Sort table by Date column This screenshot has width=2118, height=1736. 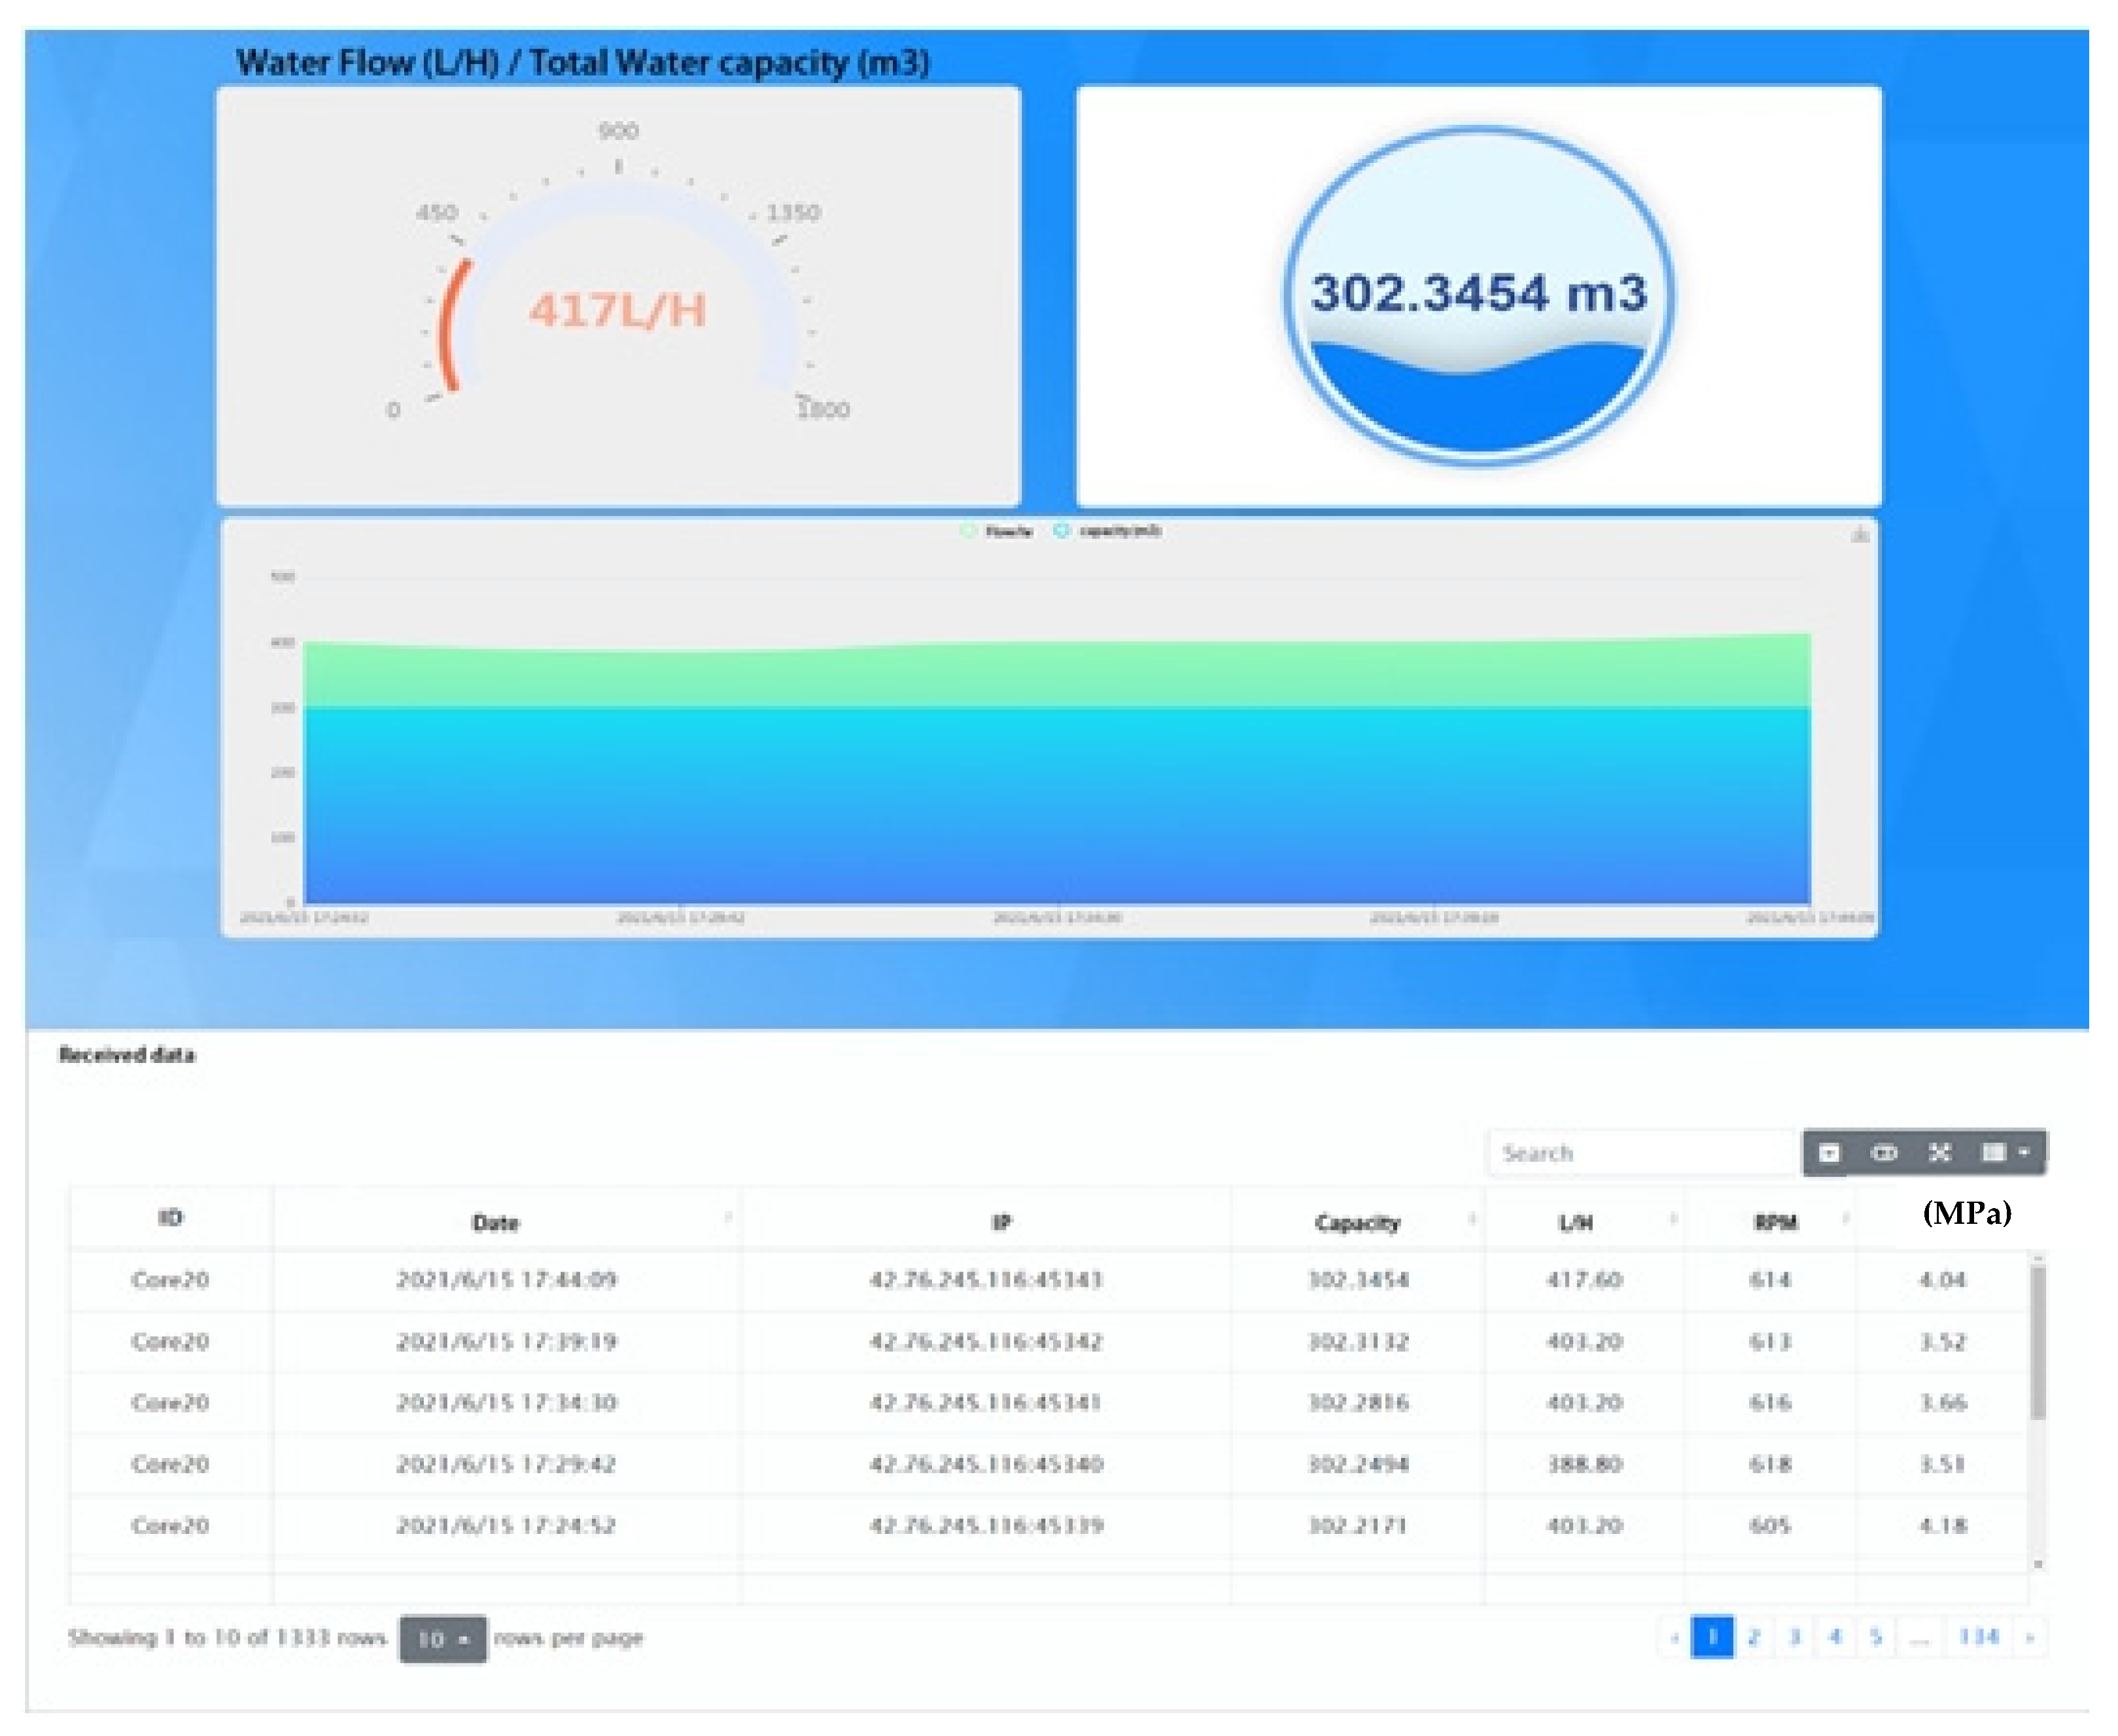(x=496, y=1222)
